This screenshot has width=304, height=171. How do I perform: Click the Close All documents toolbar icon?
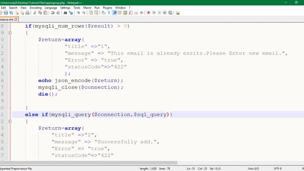(x=22, y=13)
